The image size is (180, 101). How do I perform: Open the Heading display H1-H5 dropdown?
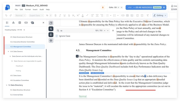click(15, 30)
